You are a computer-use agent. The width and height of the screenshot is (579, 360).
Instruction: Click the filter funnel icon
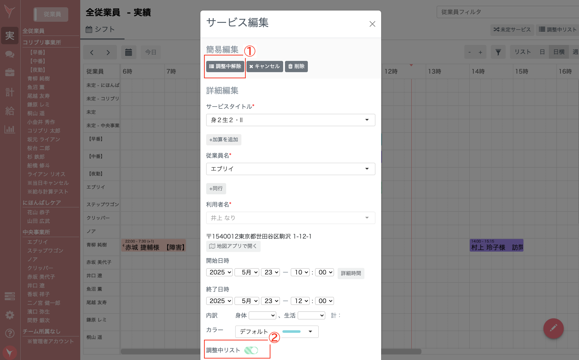[x=498, y=52]
